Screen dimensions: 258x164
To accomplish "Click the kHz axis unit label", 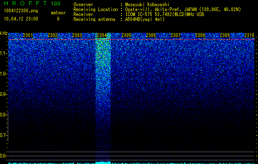I will pos(4,33).
